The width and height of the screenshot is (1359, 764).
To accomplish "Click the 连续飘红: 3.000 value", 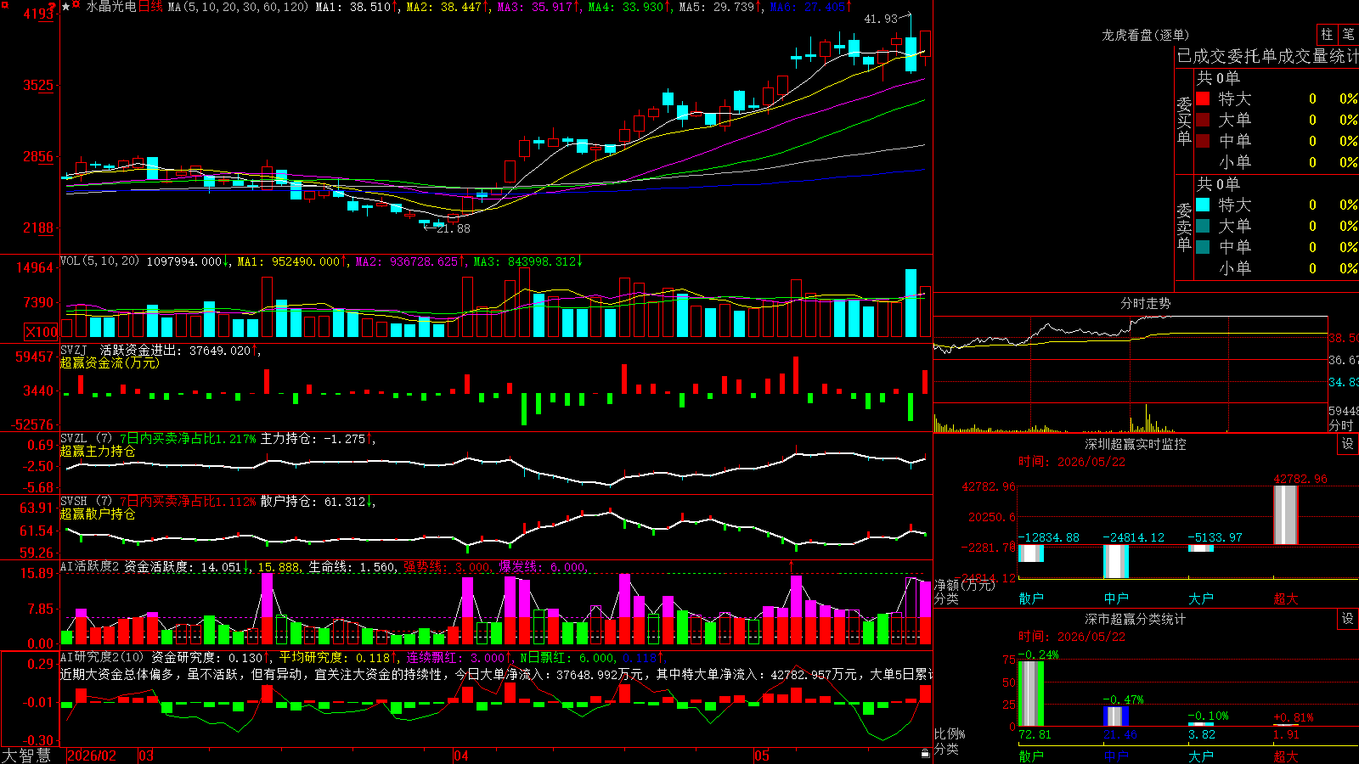I will [459, 657].
